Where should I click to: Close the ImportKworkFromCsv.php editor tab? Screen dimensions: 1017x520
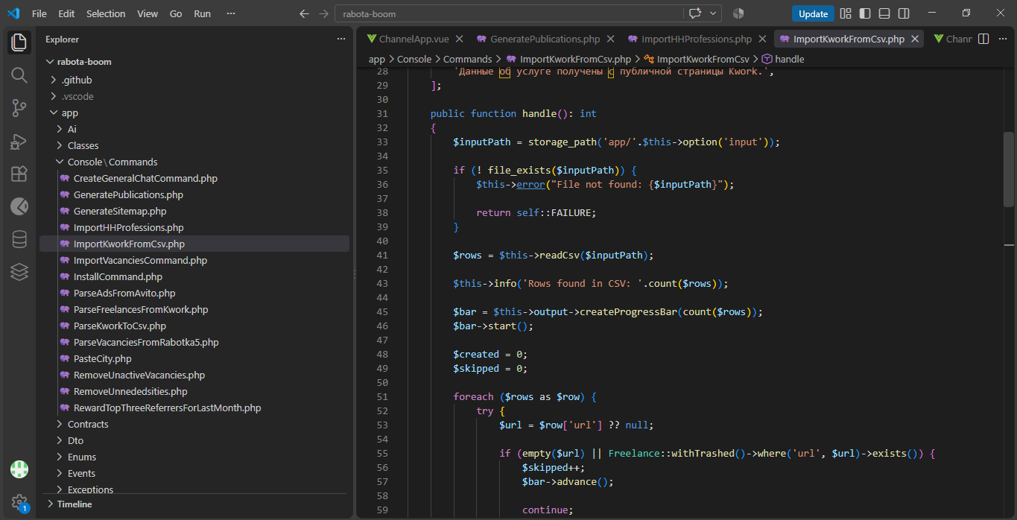coord(916,39)
